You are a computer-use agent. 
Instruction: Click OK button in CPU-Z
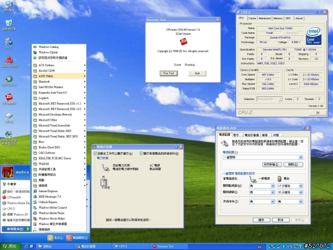coord(318,113)
